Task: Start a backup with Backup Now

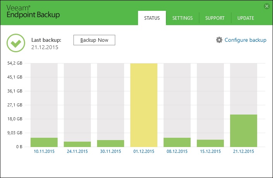Action: (94, 40)
